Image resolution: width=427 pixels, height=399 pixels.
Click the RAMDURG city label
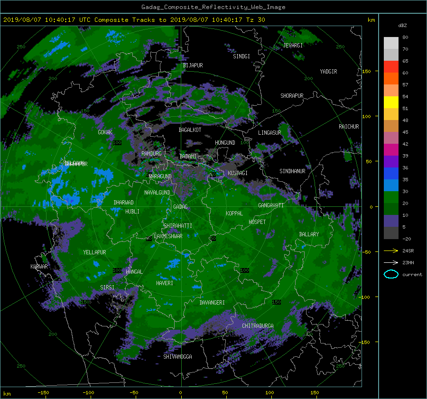151,154
